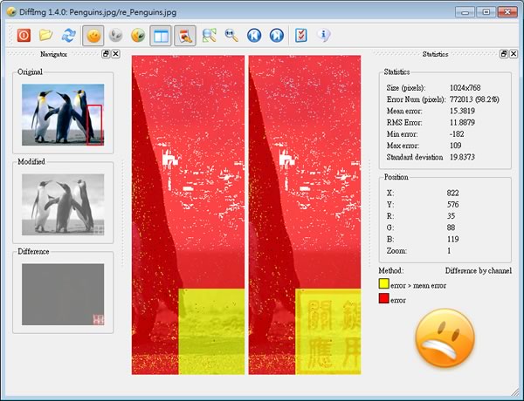Open files with the folder icon
Screen dimensions: 524x401
click(46, 36)
